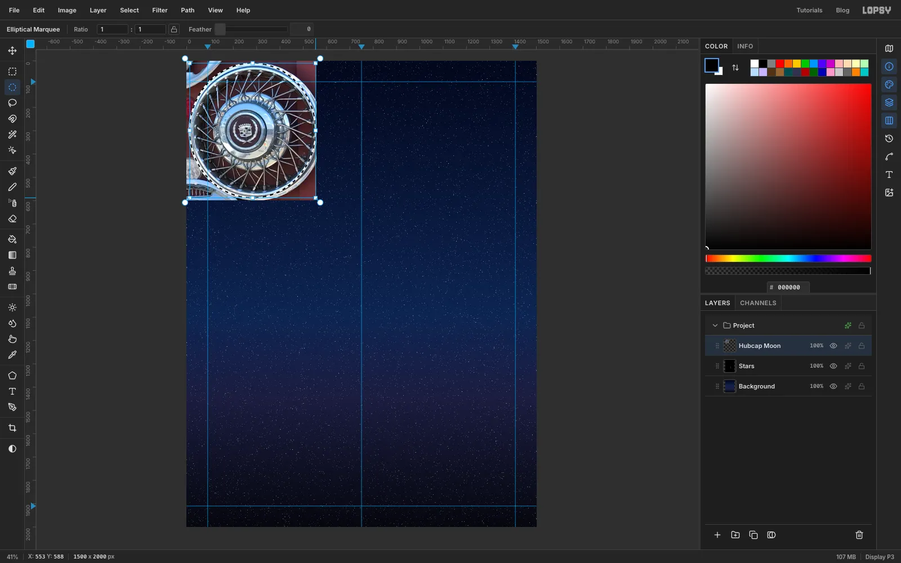Image resolution: width=901 pixels, height=563 pixels.
Task: Select the Eraser tool
Action: click(x=12, y=218)
